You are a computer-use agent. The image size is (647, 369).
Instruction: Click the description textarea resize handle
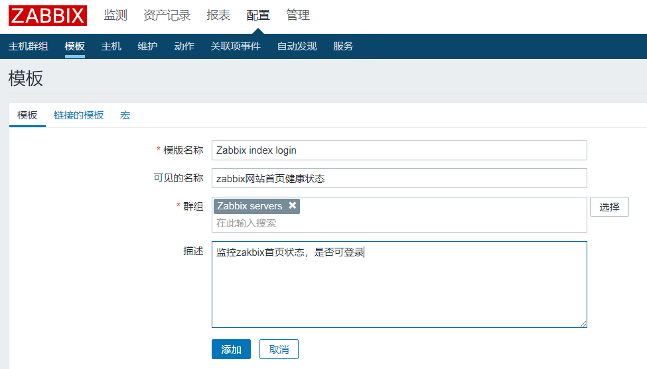[x=583, y=324]
